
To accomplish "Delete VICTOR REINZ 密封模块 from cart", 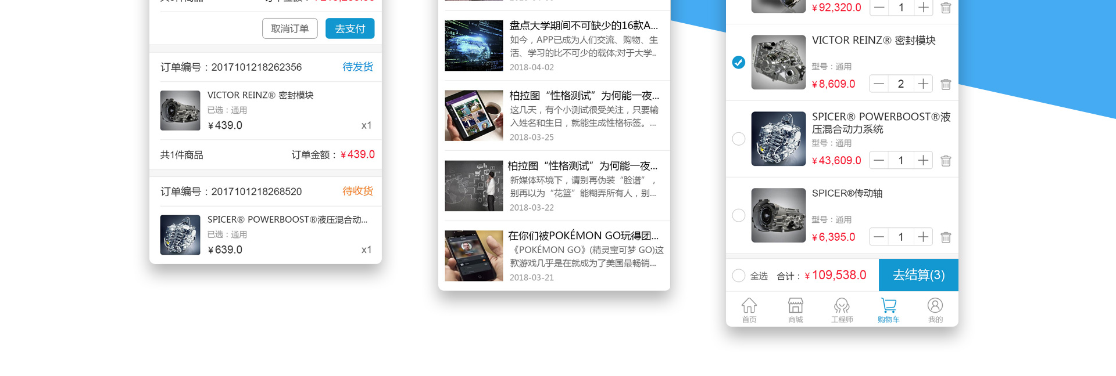I will 946,84.
